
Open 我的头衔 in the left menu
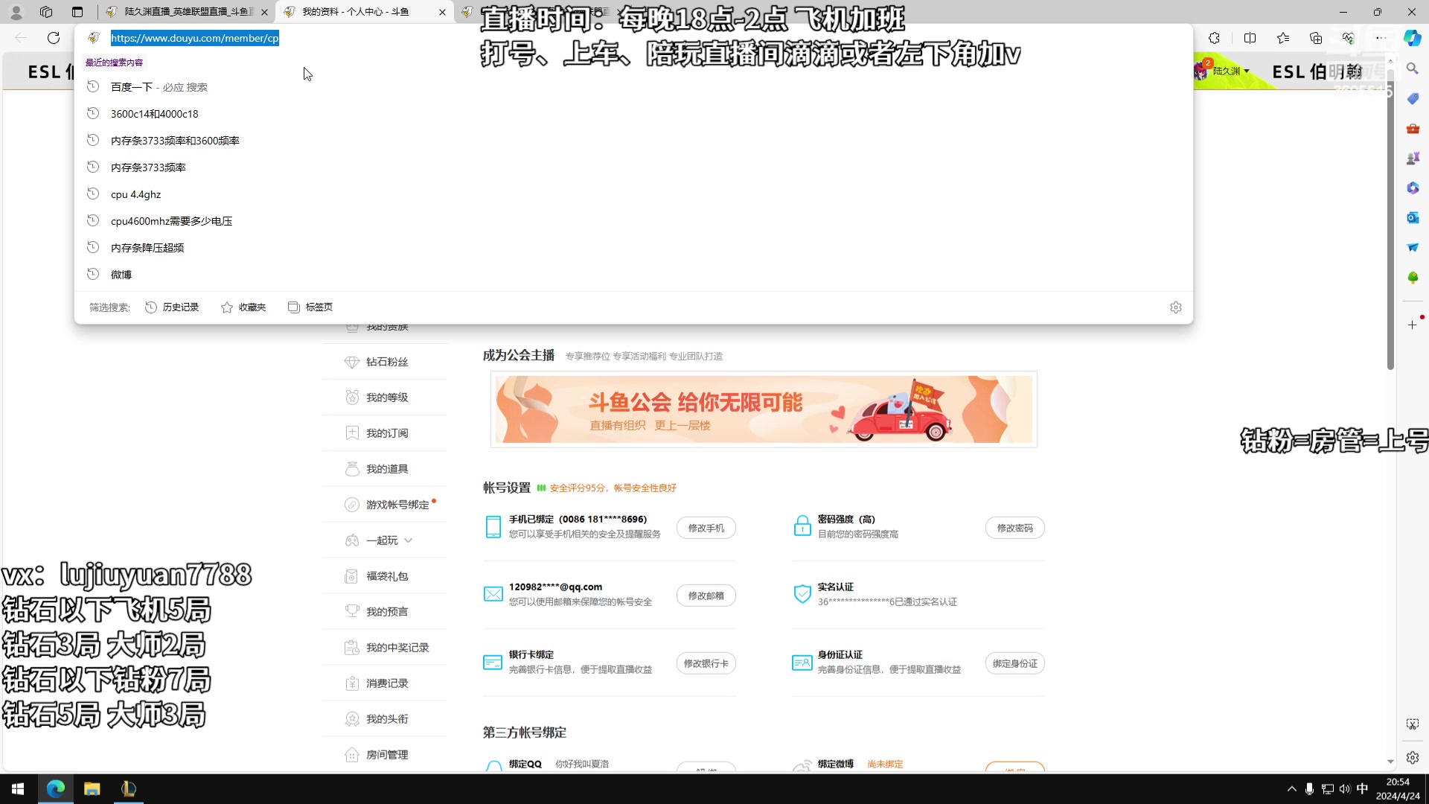386,719
